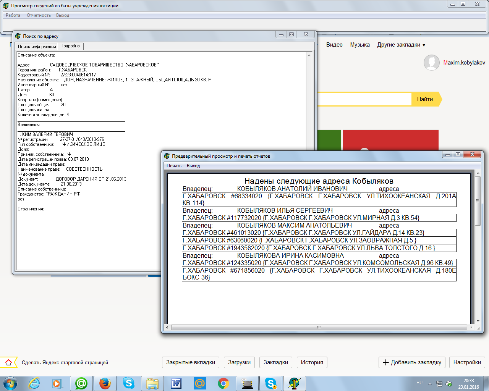This screenshot has width=489, height=391.
Task: Open Microsoft Word from the taskbar
Action: [x=176, y=383]
